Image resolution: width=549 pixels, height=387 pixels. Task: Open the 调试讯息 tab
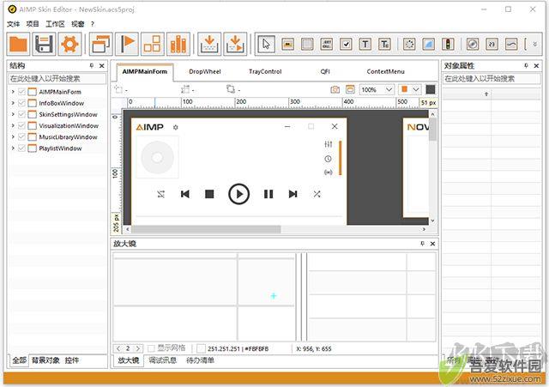[x=162, y=360]
